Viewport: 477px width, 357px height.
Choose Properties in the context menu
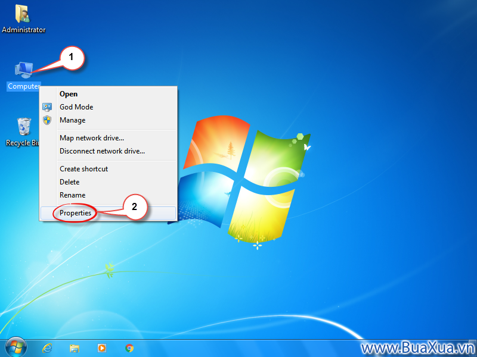(109, 213)
